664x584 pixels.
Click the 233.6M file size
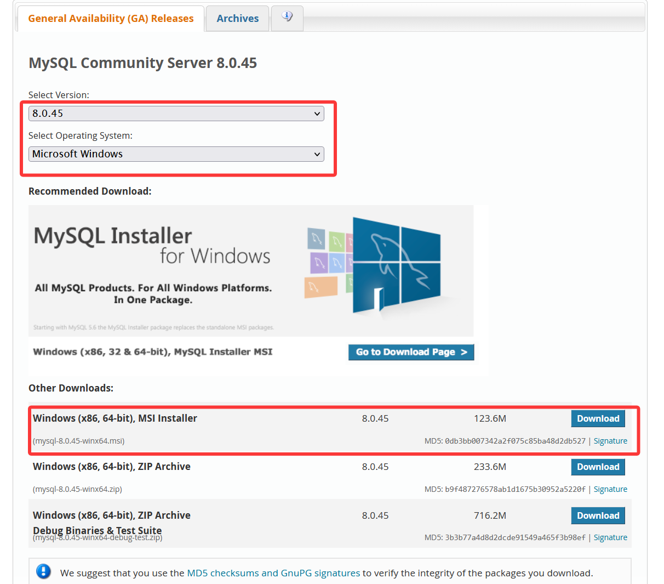point(490,467)
